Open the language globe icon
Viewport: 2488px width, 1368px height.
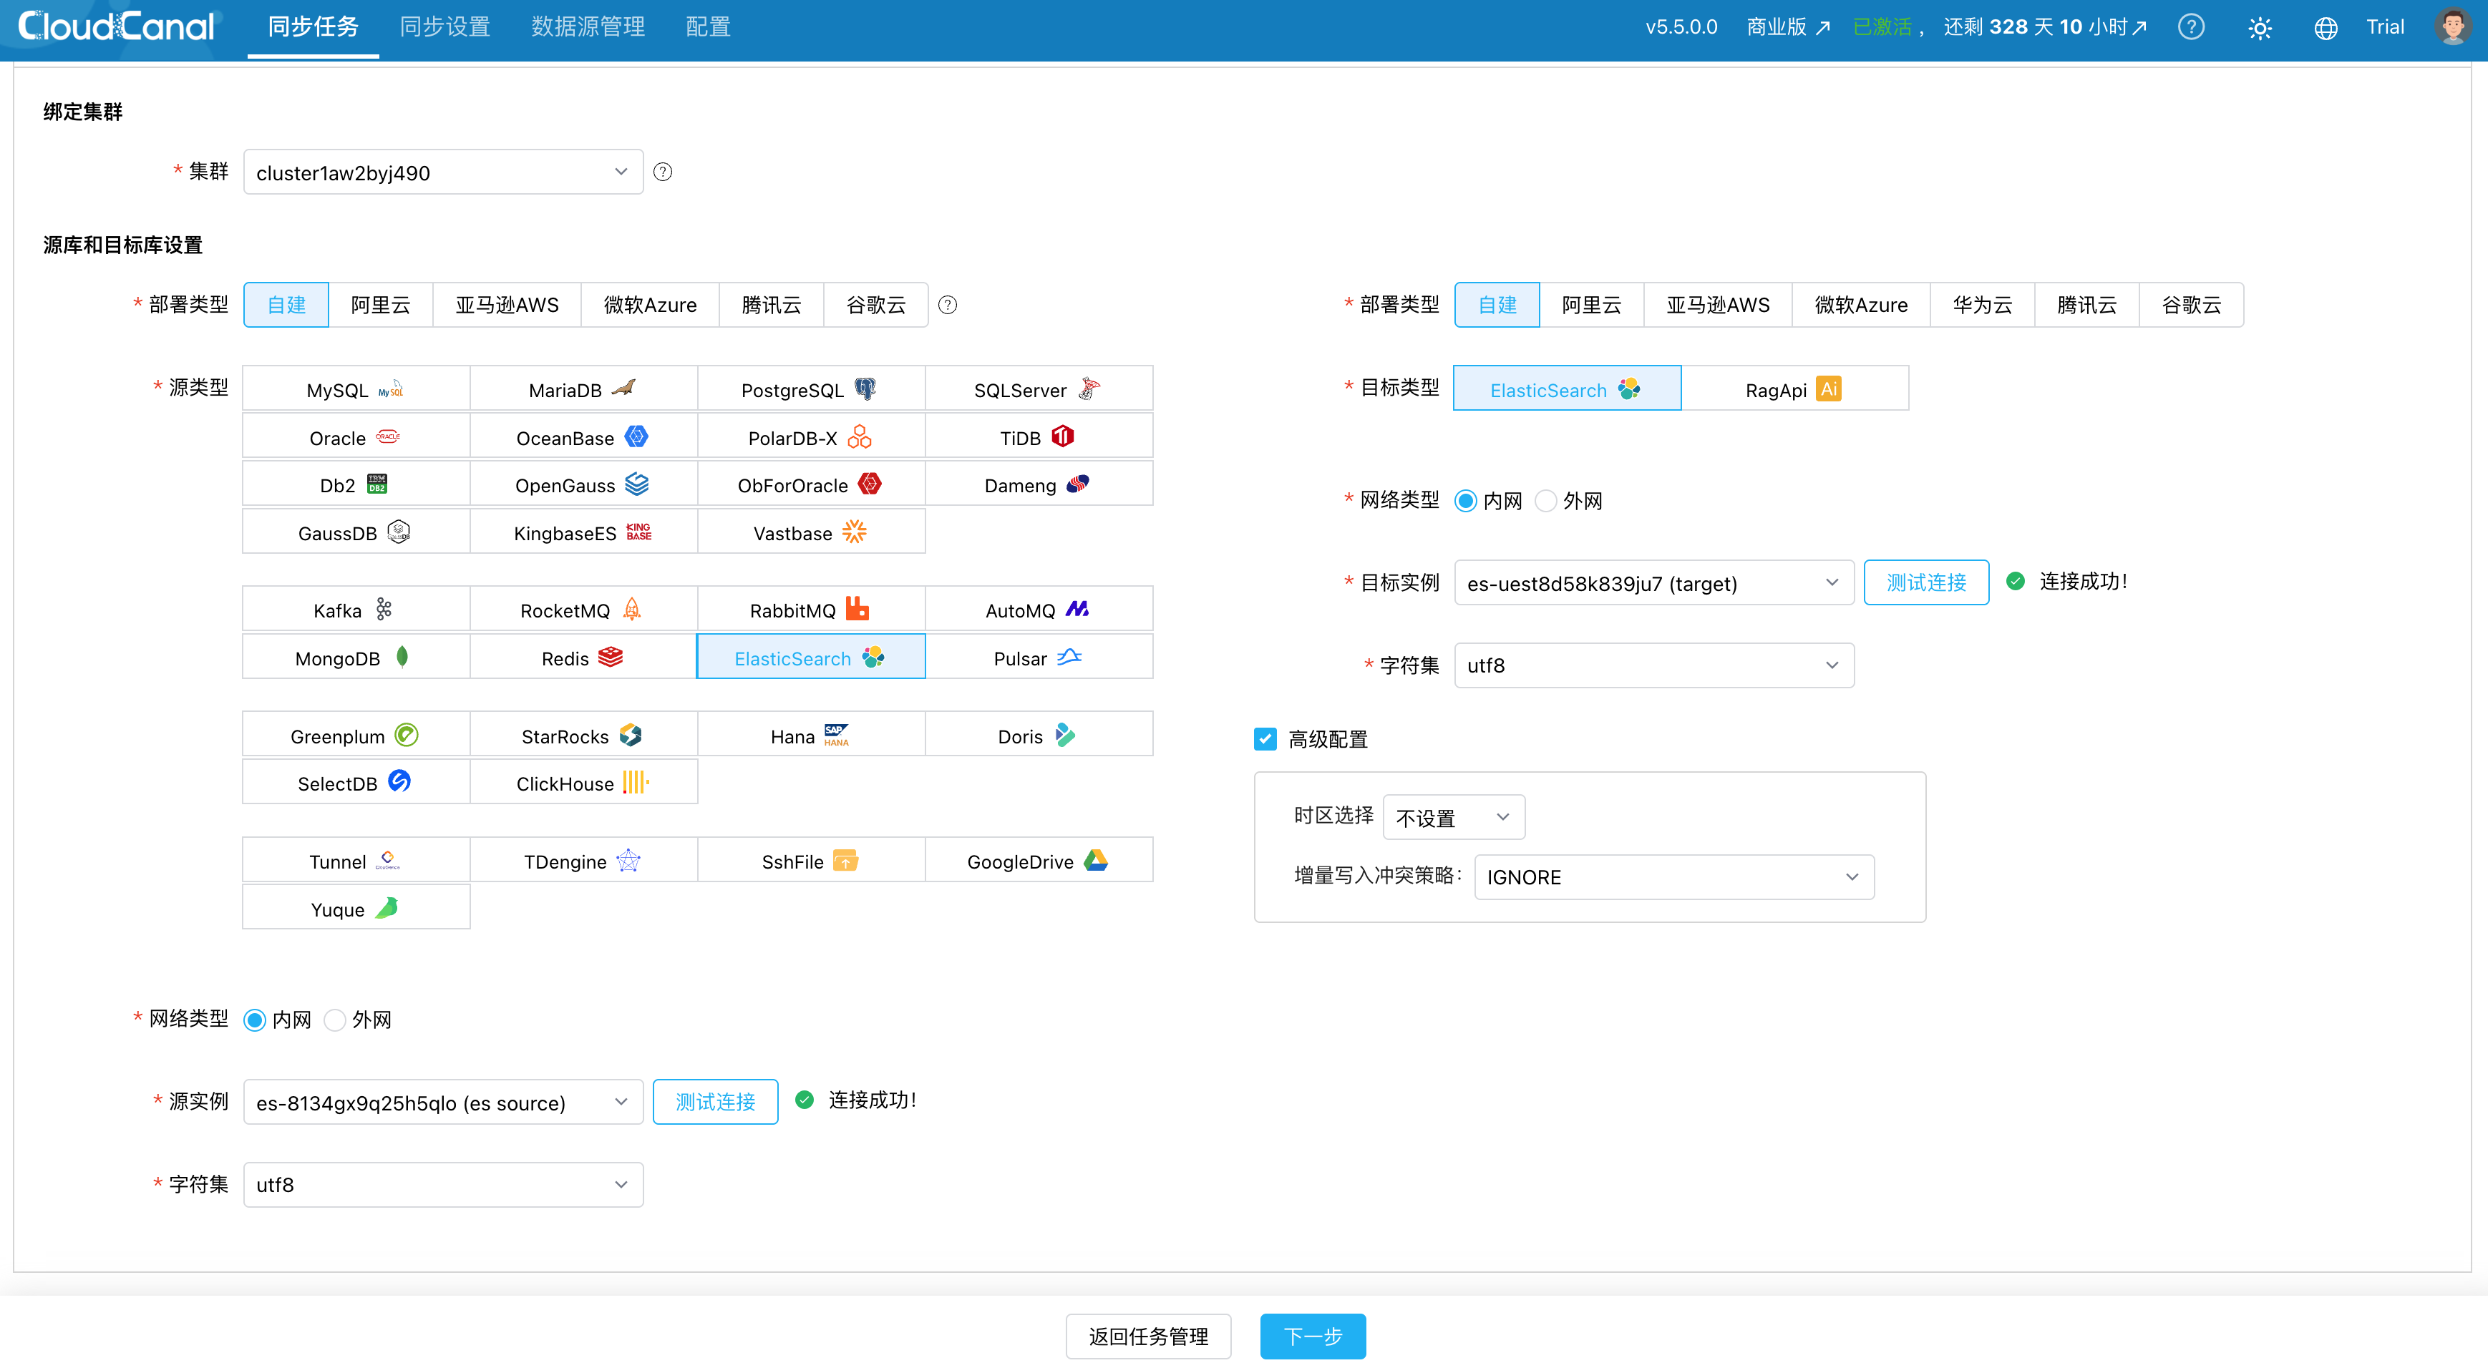pos(2326,28)
